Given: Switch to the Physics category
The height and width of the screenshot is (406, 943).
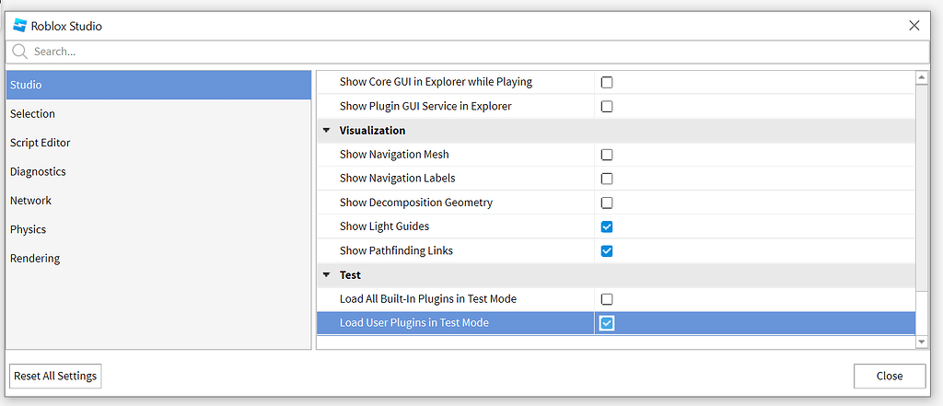Looking at the screenshot, I should [29, 229].
